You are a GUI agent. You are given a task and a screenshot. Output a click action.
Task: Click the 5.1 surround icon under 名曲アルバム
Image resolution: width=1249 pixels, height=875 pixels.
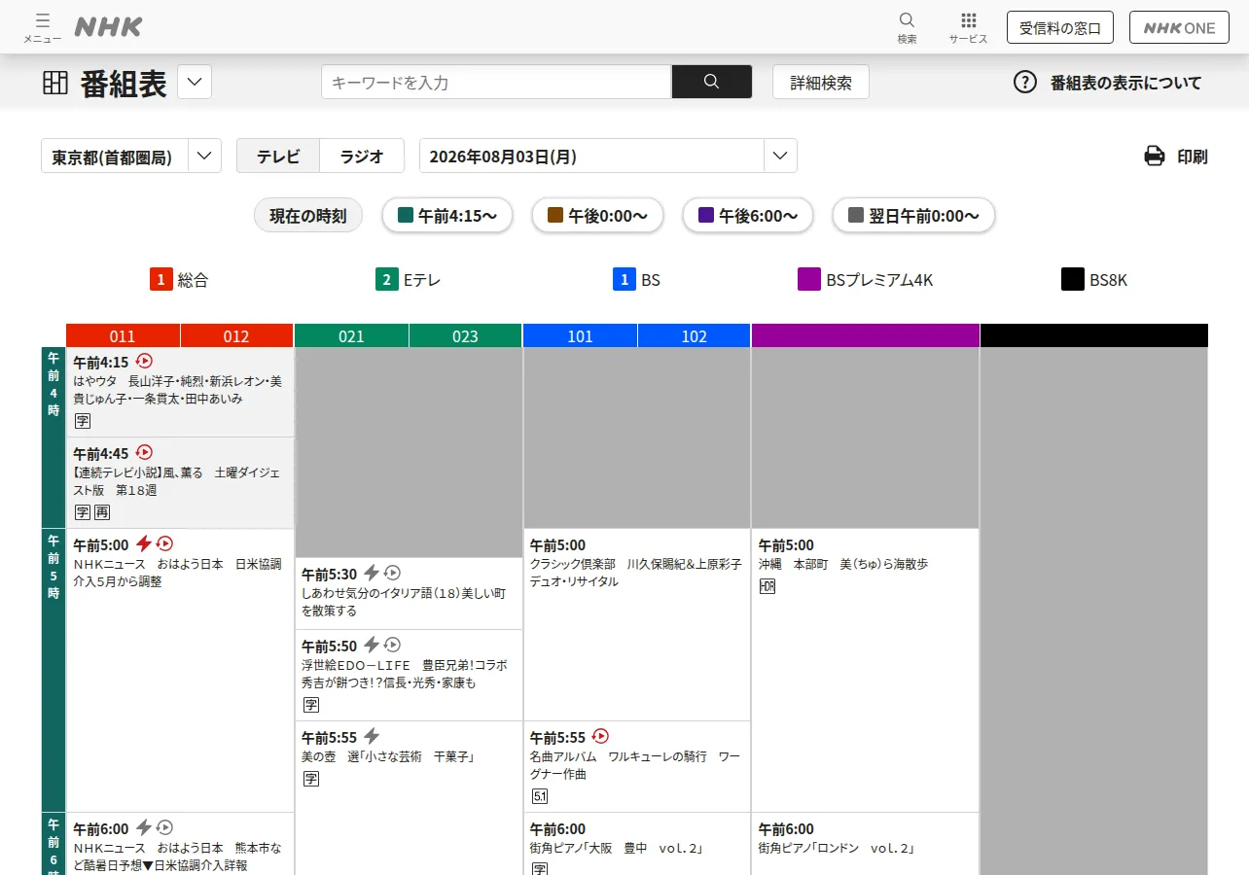(x=540, y=796)
